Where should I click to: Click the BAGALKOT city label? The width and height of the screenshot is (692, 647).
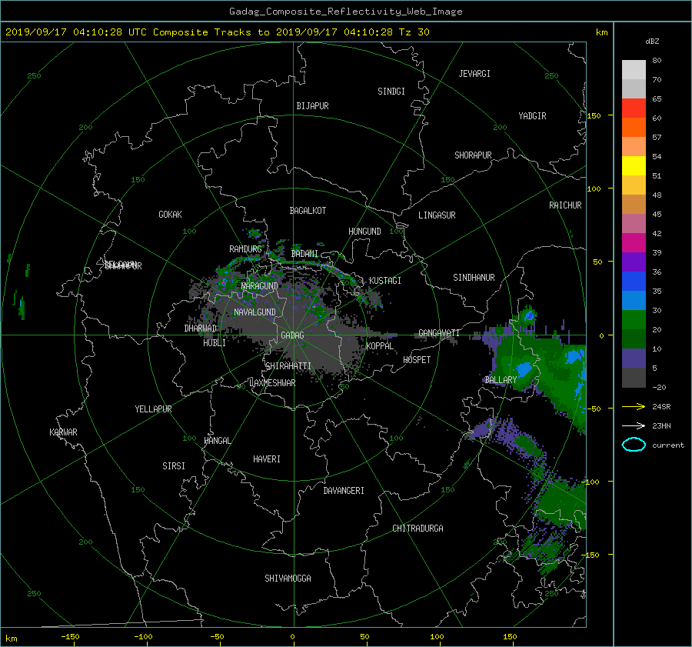coord(308,211)
